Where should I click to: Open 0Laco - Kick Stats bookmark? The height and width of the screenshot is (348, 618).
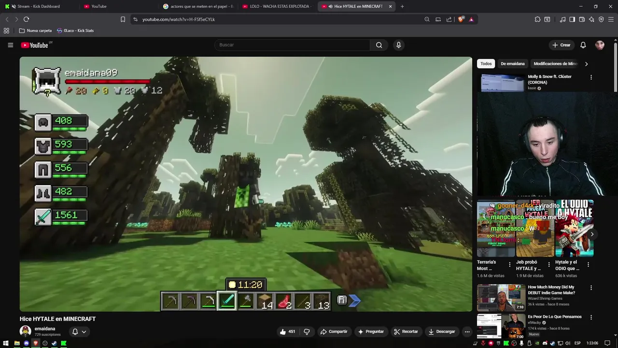point(75,30)
